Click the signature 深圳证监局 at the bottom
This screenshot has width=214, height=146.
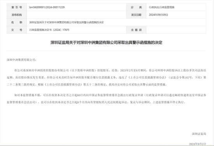199,134
